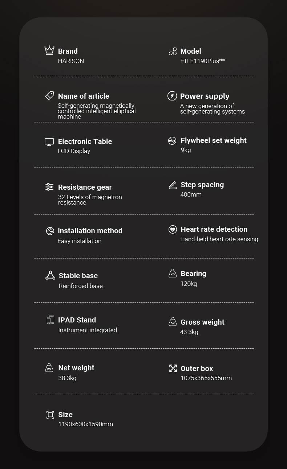Click the sliders icon for Resistance gear

[x=49, y=187]
